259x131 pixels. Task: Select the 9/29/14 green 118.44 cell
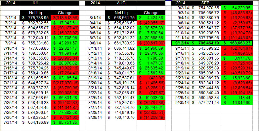coord(237,98)
